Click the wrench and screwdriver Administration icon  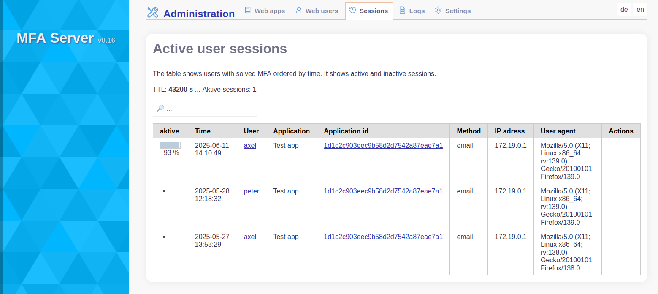[152, 13]
